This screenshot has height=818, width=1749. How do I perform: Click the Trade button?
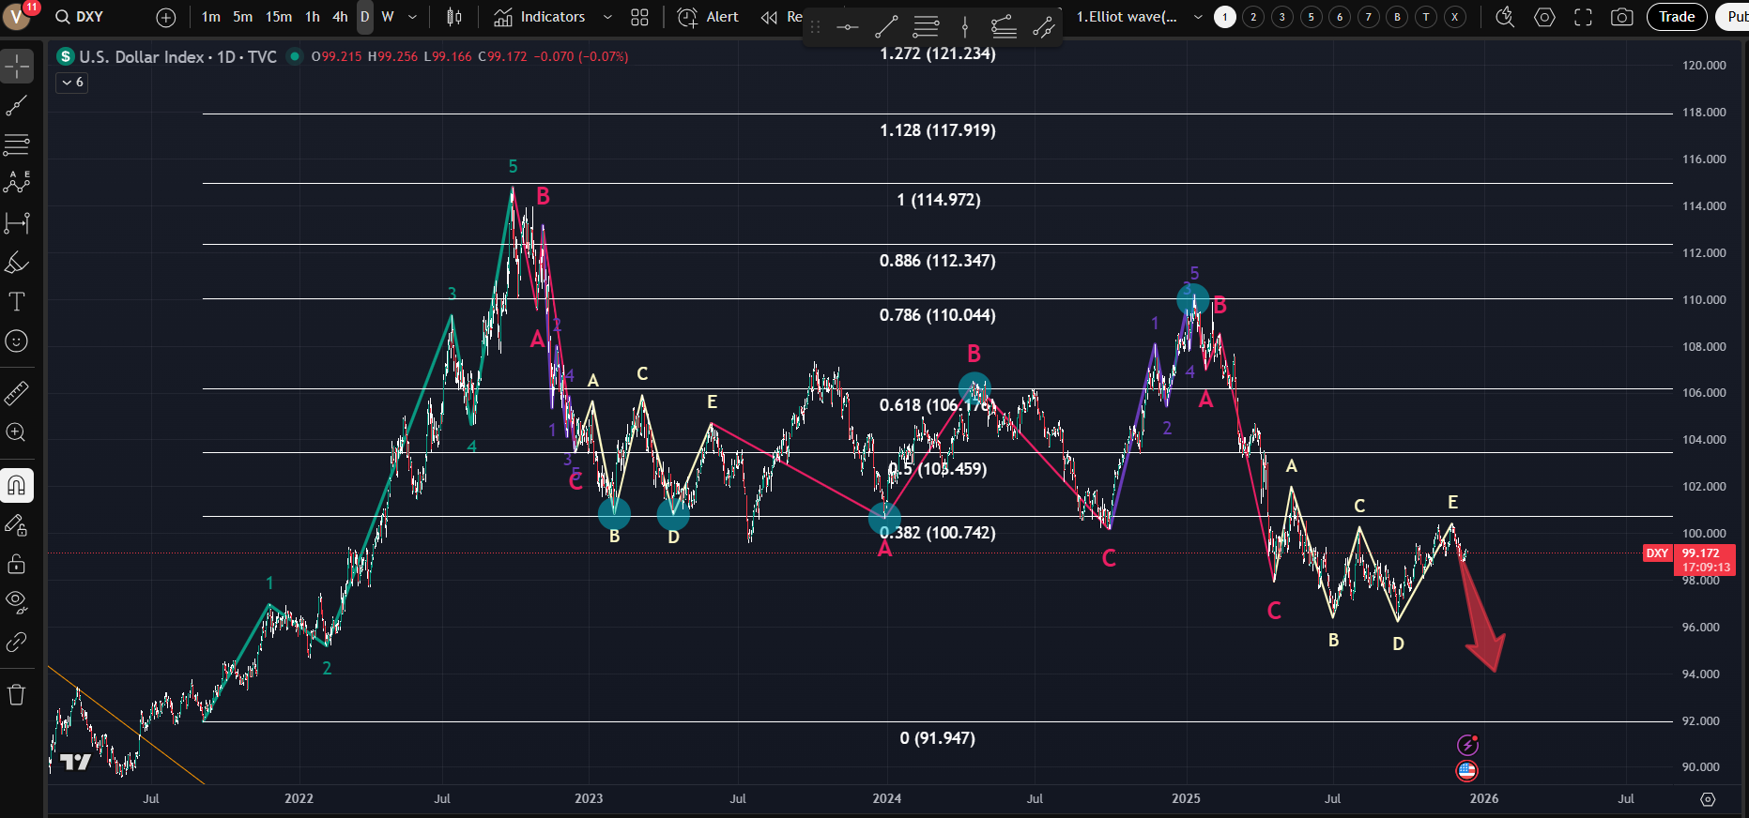(1676, 17)
